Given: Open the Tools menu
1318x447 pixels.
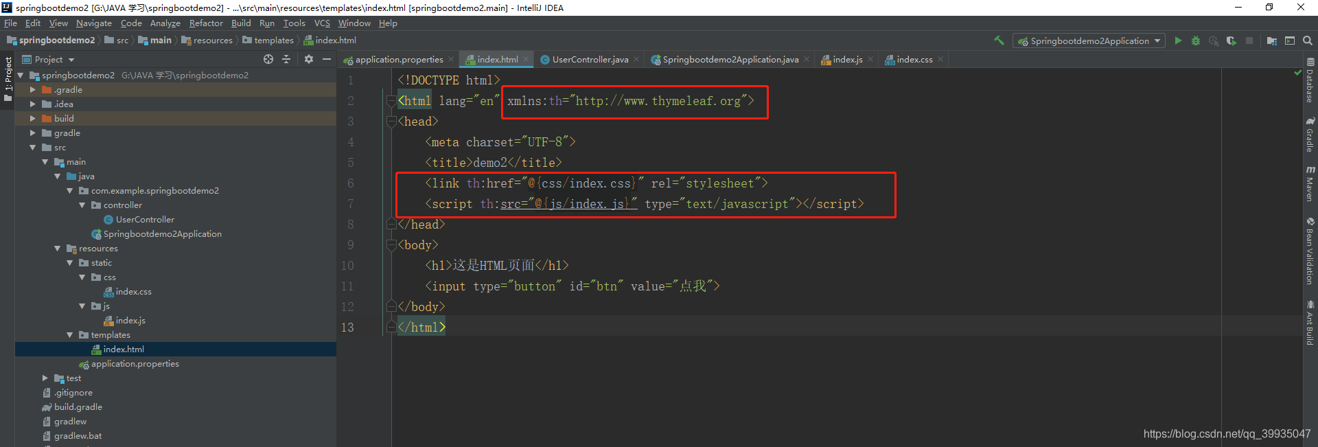Looking at the screenshot, I should coord(294,23).
